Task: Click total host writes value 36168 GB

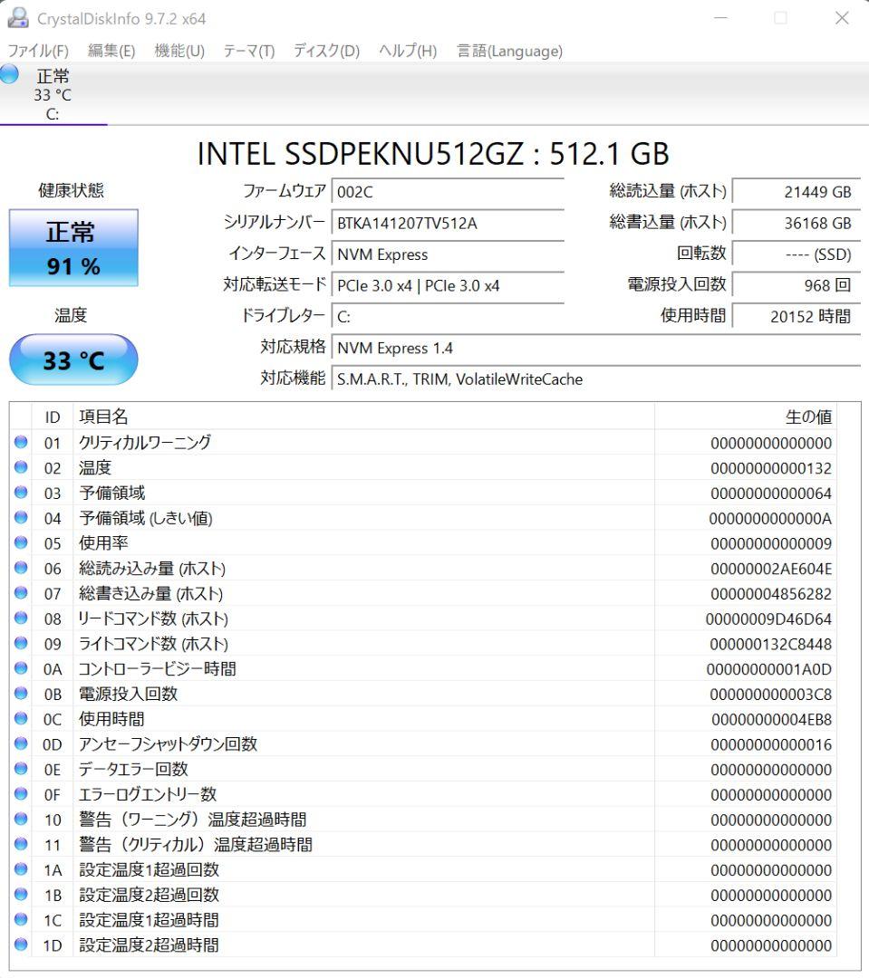Action: coord(797,224)
